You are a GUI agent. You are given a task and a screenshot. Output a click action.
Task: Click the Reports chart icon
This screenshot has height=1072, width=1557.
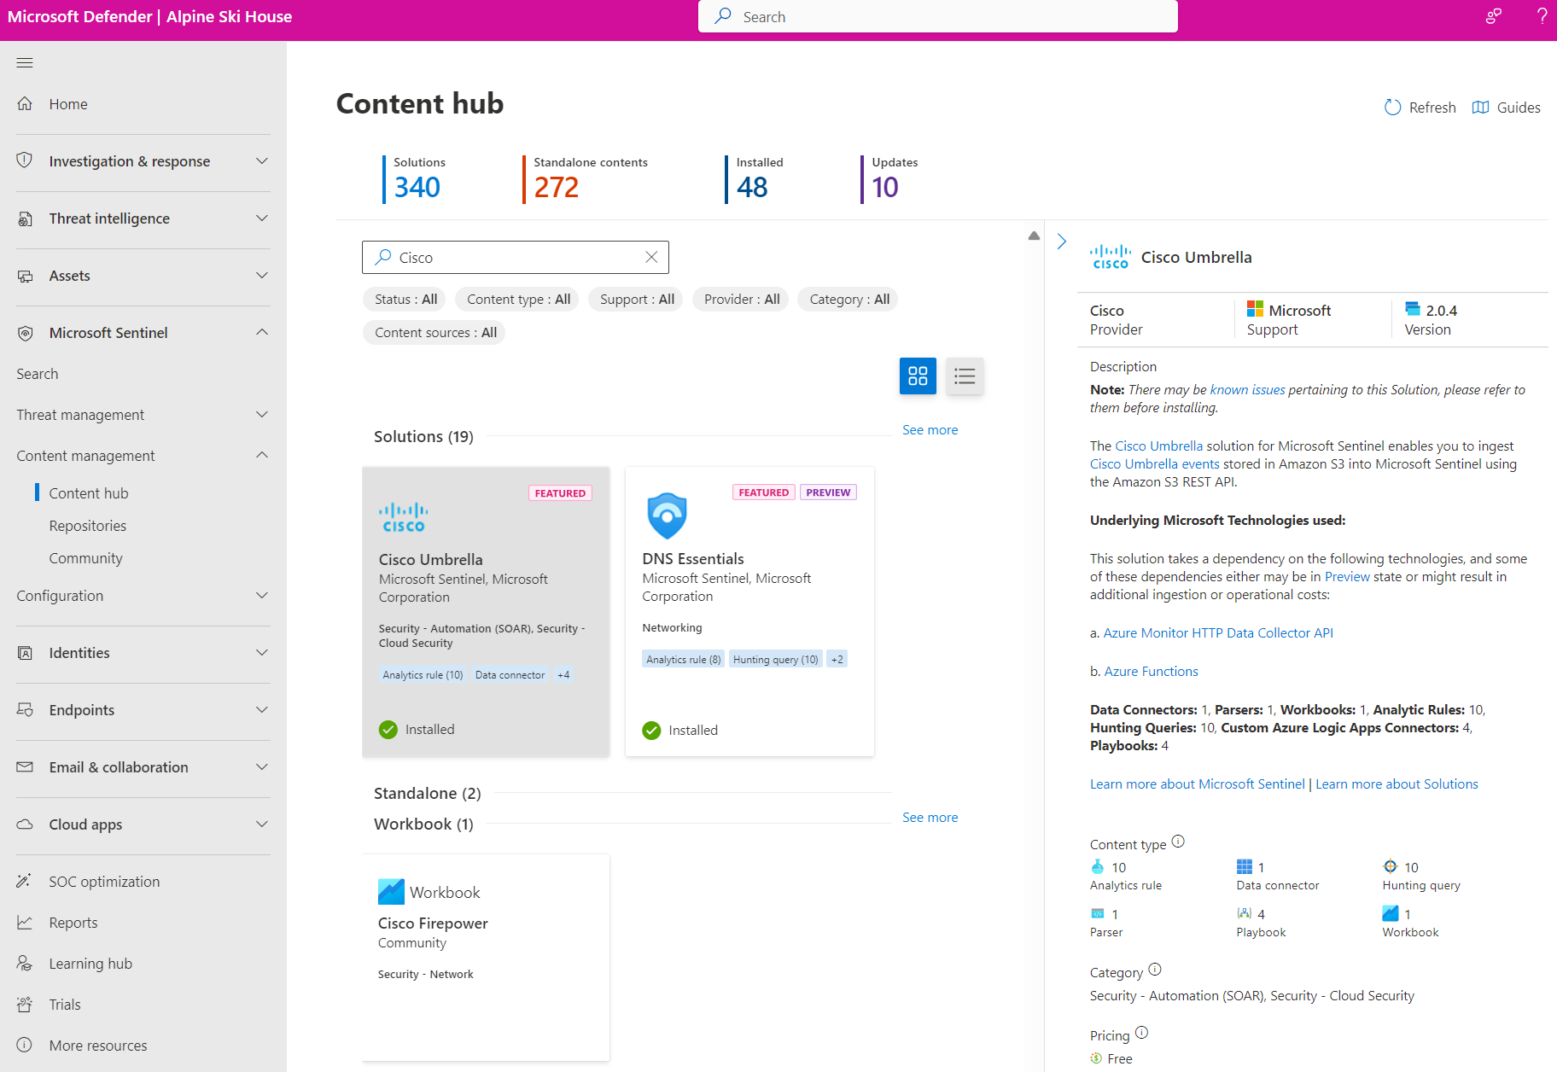pyautogui.click(x=25, y=922)
